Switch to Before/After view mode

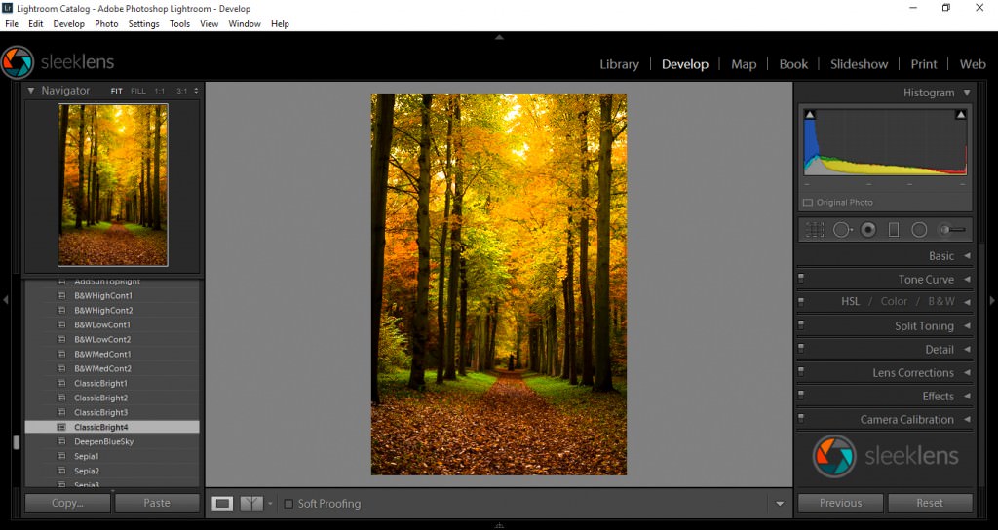[251, 504]
